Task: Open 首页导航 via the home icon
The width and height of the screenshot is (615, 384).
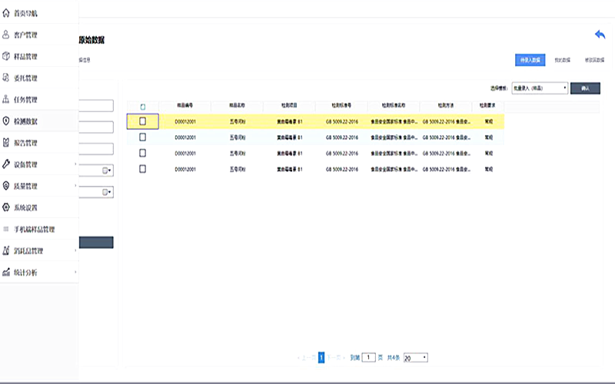Action: coord(7,13)
